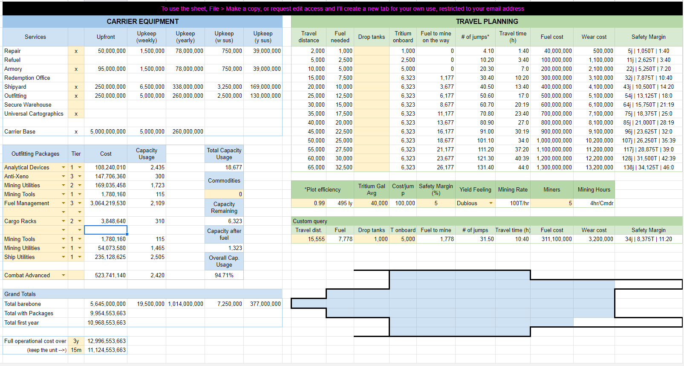Toggle the x mark for Armory service

click(76, 69)
